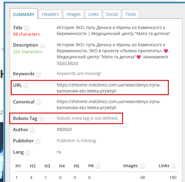This screenshot has width=185, height=182.
Task: Open the SUMMARY tab
Action: pos(24,15)
